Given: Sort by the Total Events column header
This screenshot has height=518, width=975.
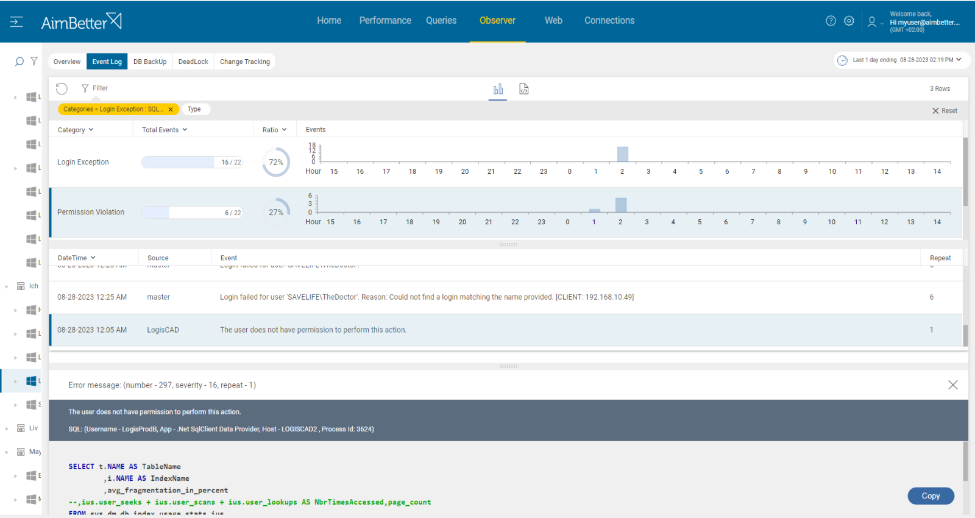Looking at the screenshot, I should click(165, 130).
